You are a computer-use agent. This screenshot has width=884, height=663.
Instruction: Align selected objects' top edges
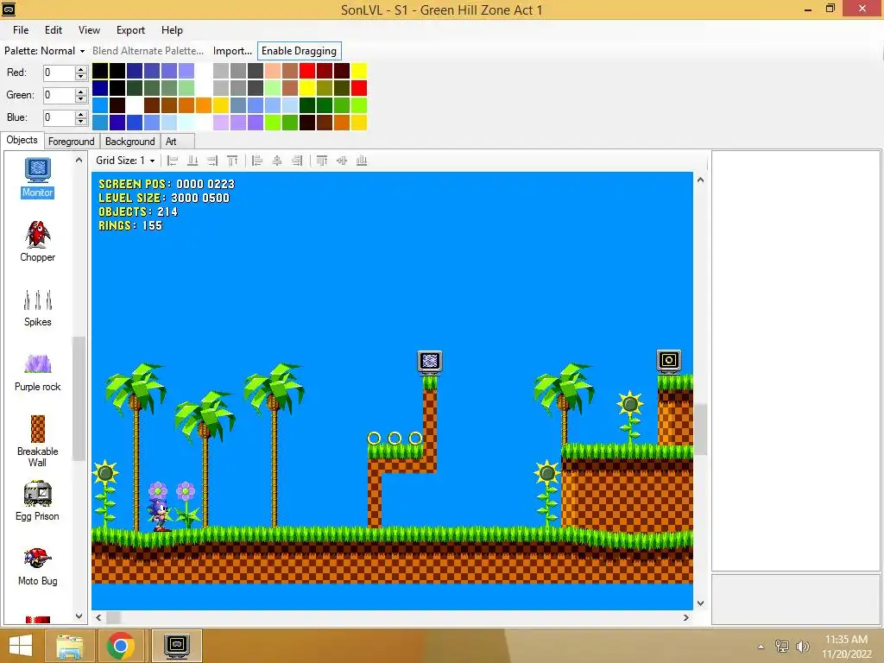tap(322, 161)
